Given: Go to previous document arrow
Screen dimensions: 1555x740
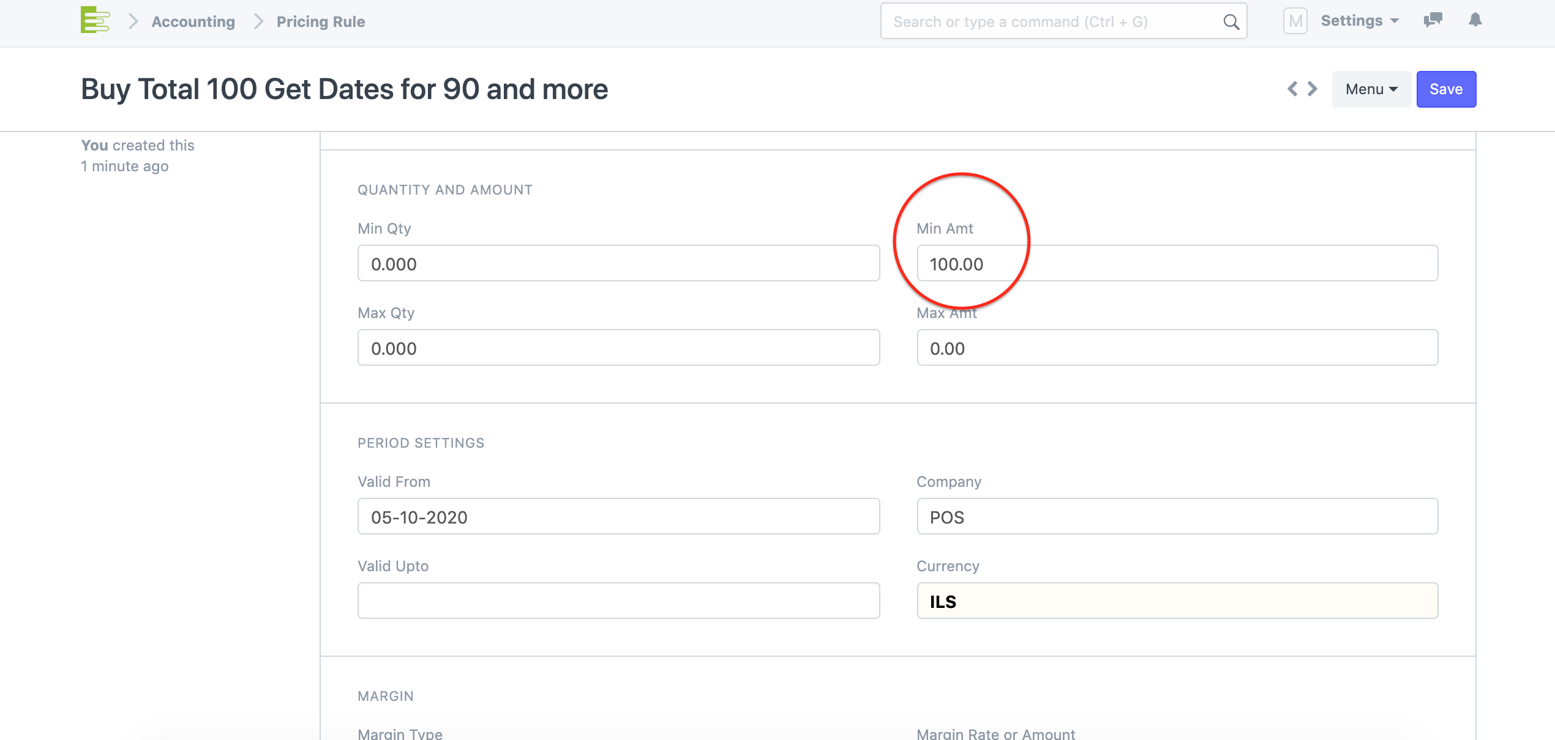Looking at the screenshot, I should 1292,89.
